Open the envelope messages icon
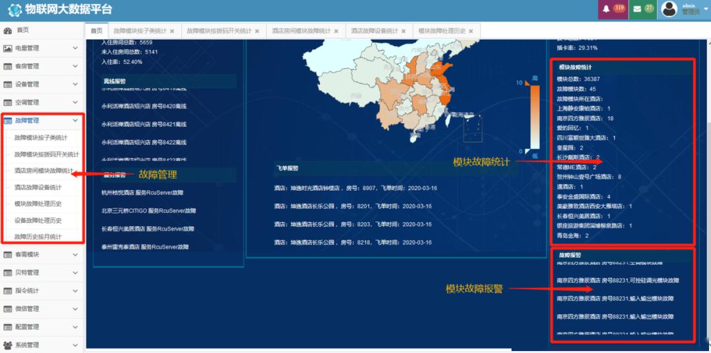 click(637, 9)
